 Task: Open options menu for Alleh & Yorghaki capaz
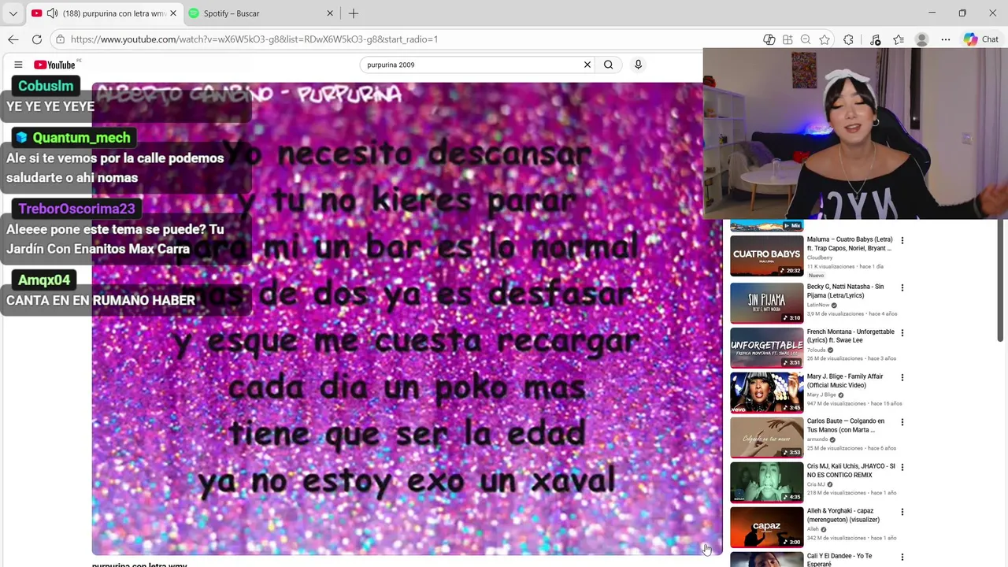coord(902,512)
